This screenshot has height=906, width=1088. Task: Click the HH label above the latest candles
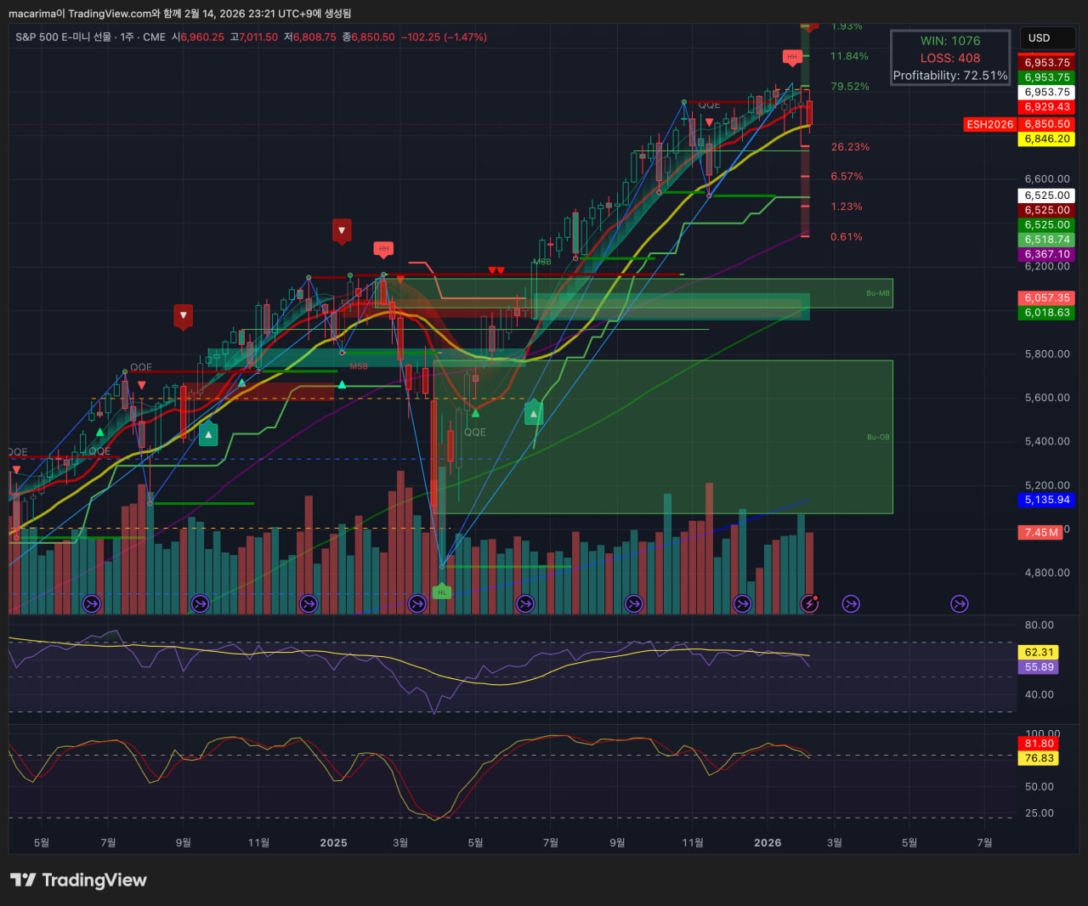[x=792, y=57]
